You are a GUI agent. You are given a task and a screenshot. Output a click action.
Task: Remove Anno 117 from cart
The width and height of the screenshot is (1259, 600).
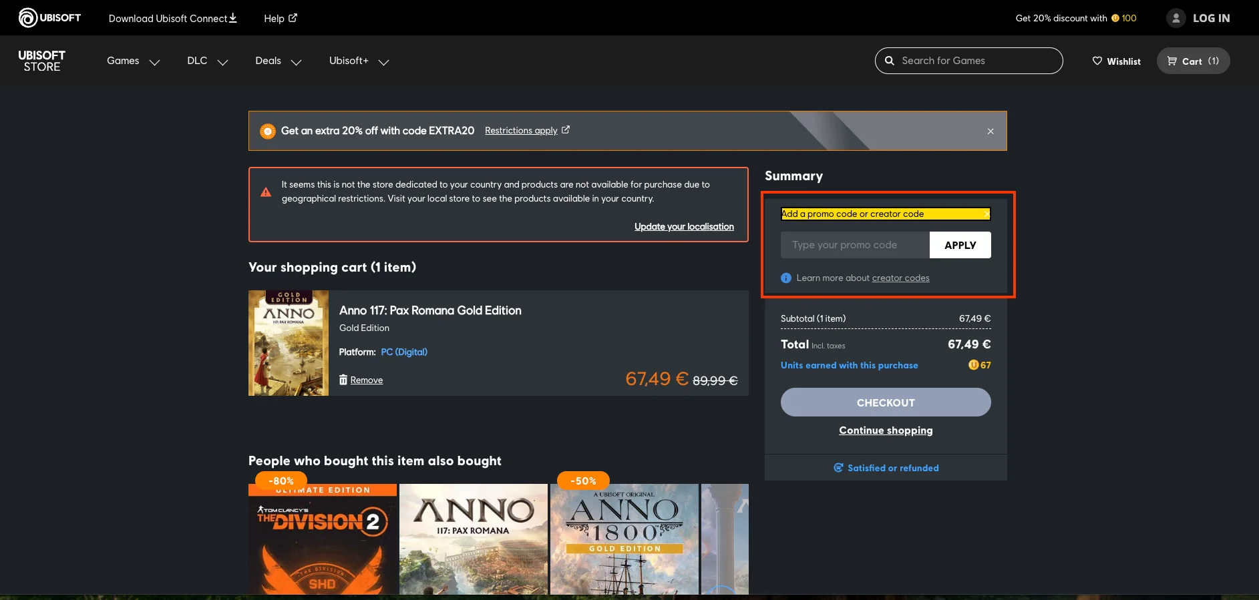point(366,380)
